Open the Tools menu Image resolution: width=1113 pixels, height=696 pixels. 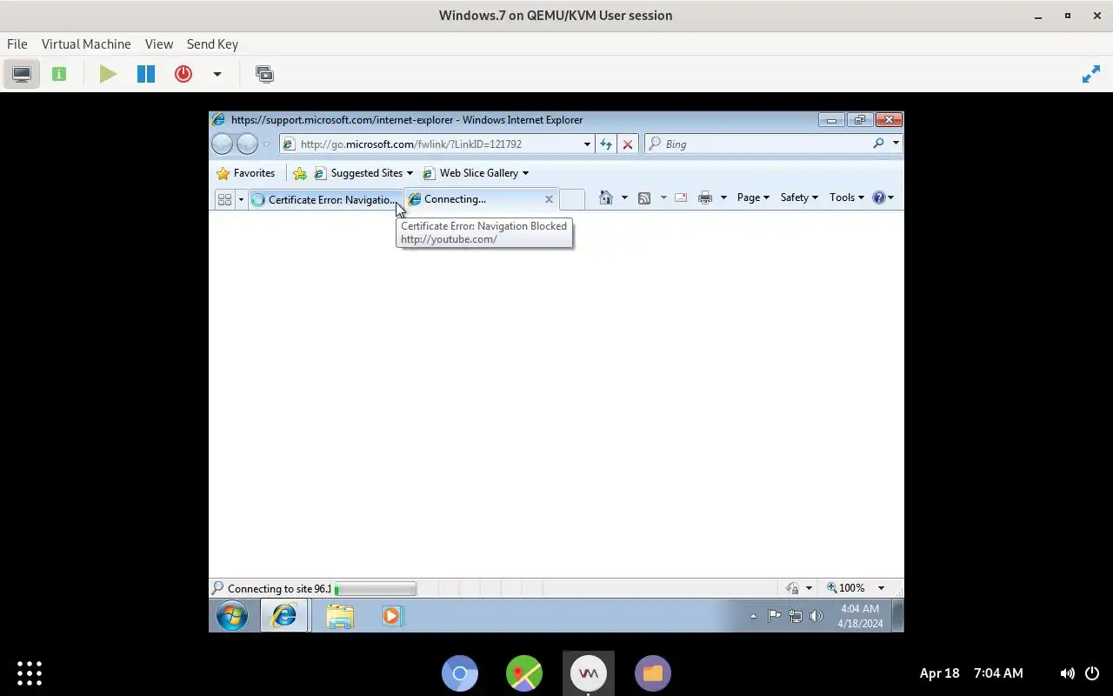coord(847,197)
